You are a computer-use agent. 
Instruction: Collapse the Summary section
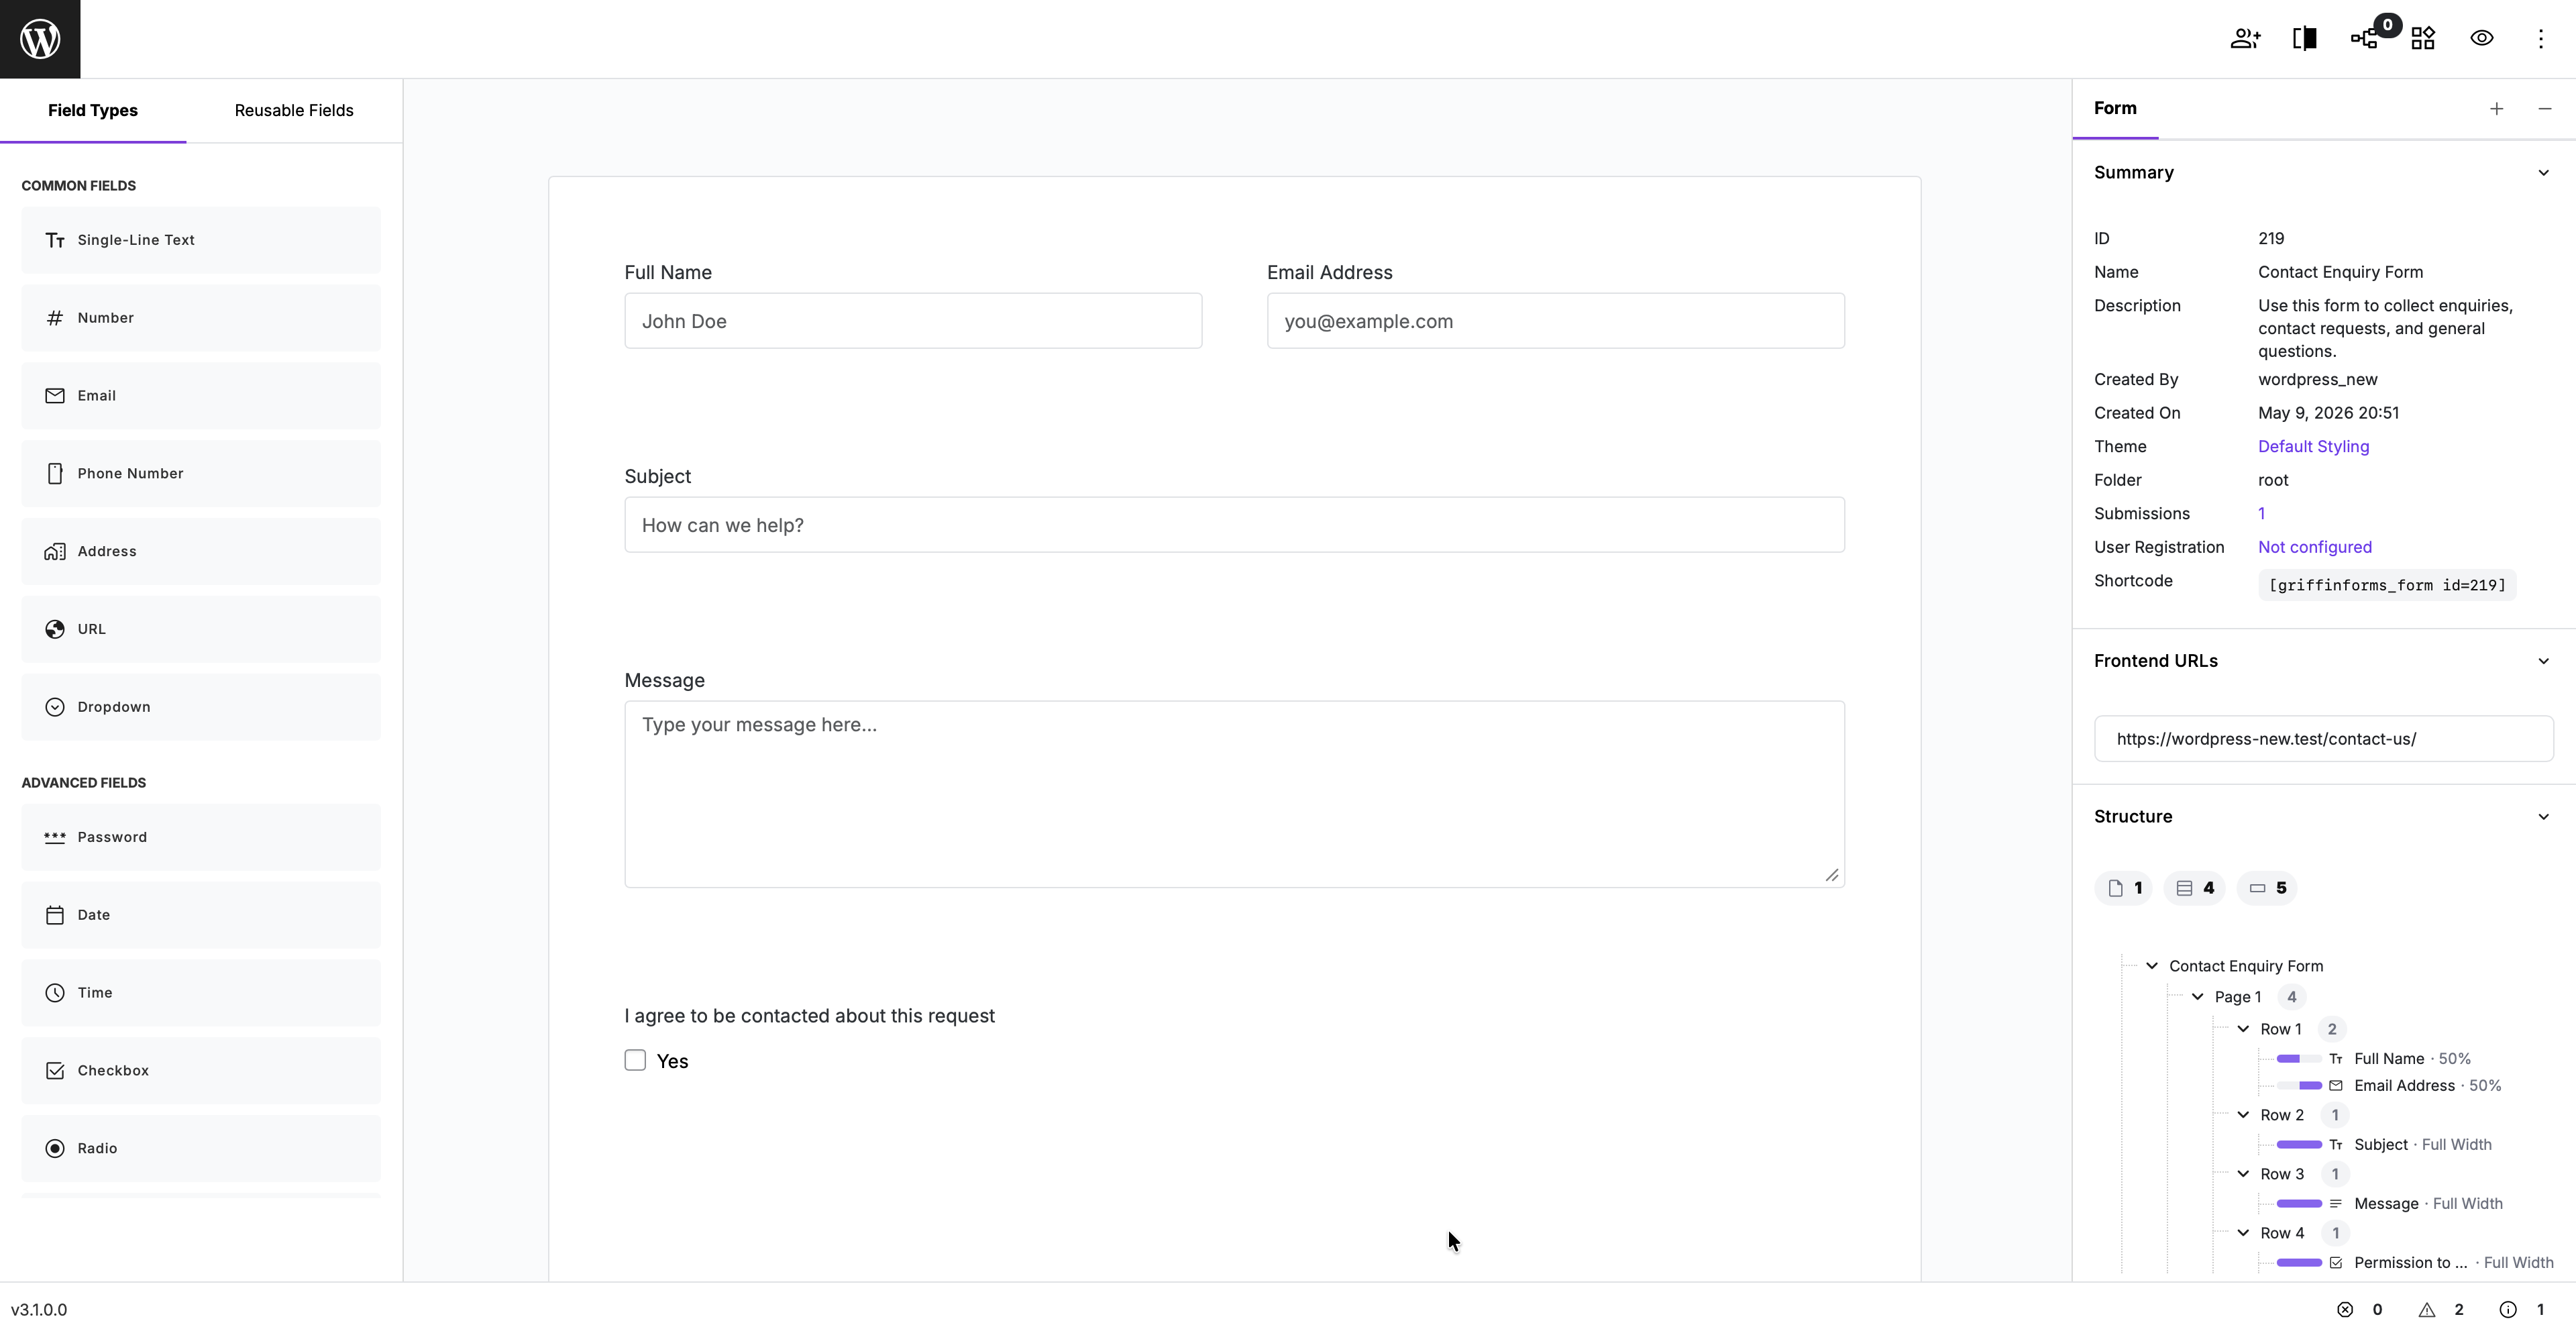coord(2544,173)
